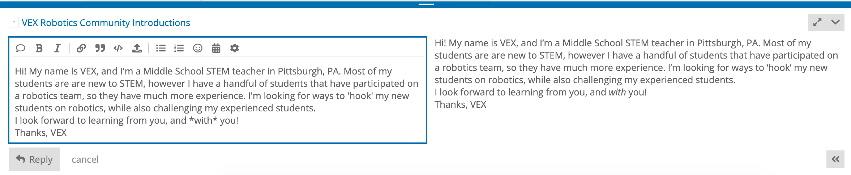Image resolution: width=851 pixels, height=175 pixels.
Task: Open the composer options gear menu
Action: pos(235,48)
